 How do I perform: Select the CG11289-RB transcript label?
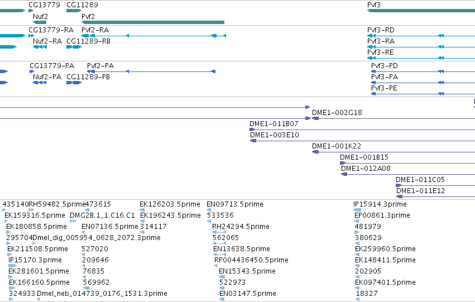pyautogui.click(x=88, y=41)
